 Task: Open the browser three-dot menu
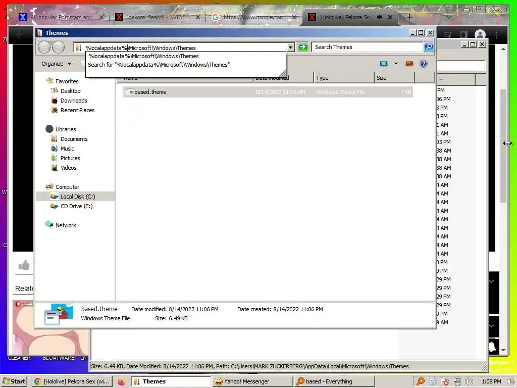(x=497, y=35)
